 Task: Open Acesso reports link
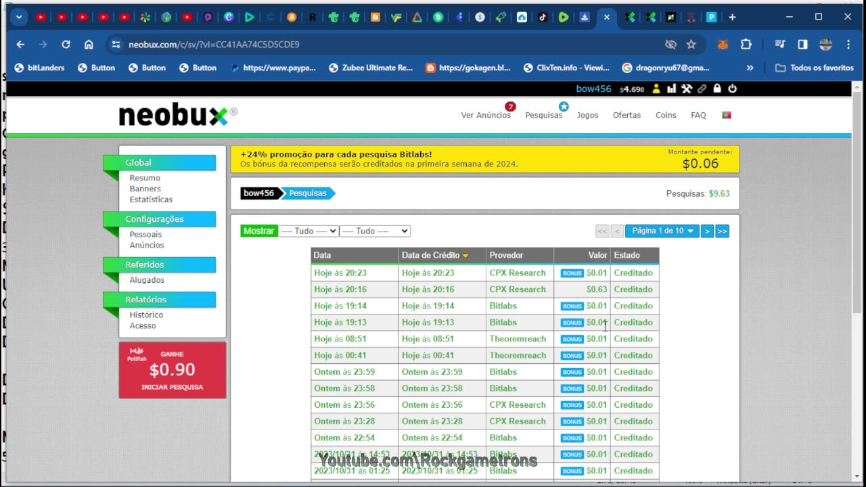pyautogui.click(x=143, y=326)
